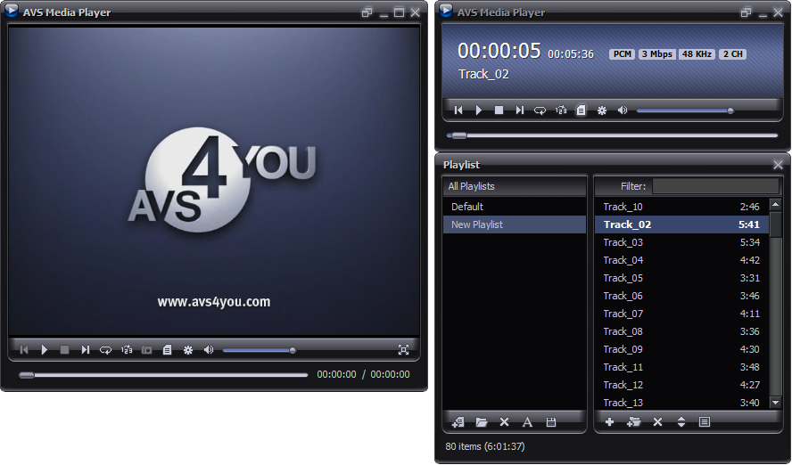Viewport: 792px width, 465px height.
Task: Select Track_13 in the playlist
Action: [x=681, y=403]
